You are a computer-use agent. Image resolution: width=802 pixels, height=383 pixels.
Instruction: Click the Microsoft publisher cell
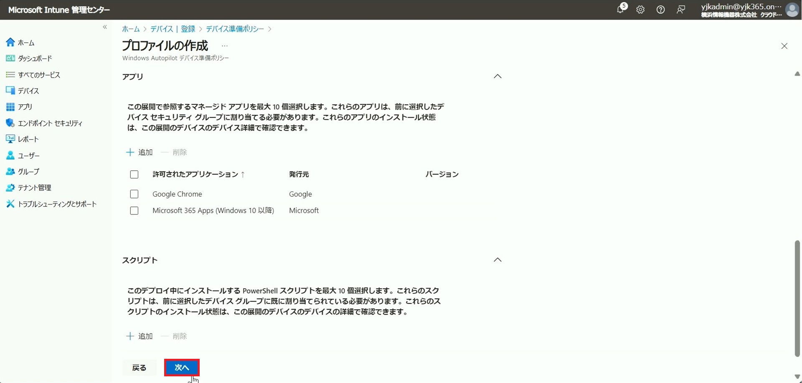pyautogui.click(x=304, y=211)
